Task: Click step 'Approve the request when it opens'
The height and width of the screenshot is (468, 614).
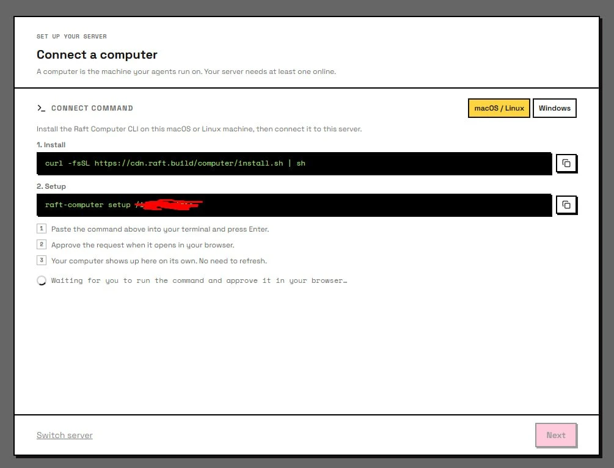Action: tap(142, 245)
